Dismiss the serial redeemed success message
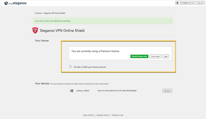This screenshot has width=206, height=119. pyautogui.click(x=170, y=21)
